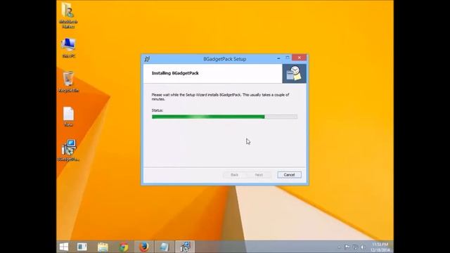450x253 pixels.
Task: Open the Windows Start button
Action: click(x=64, y=247)
